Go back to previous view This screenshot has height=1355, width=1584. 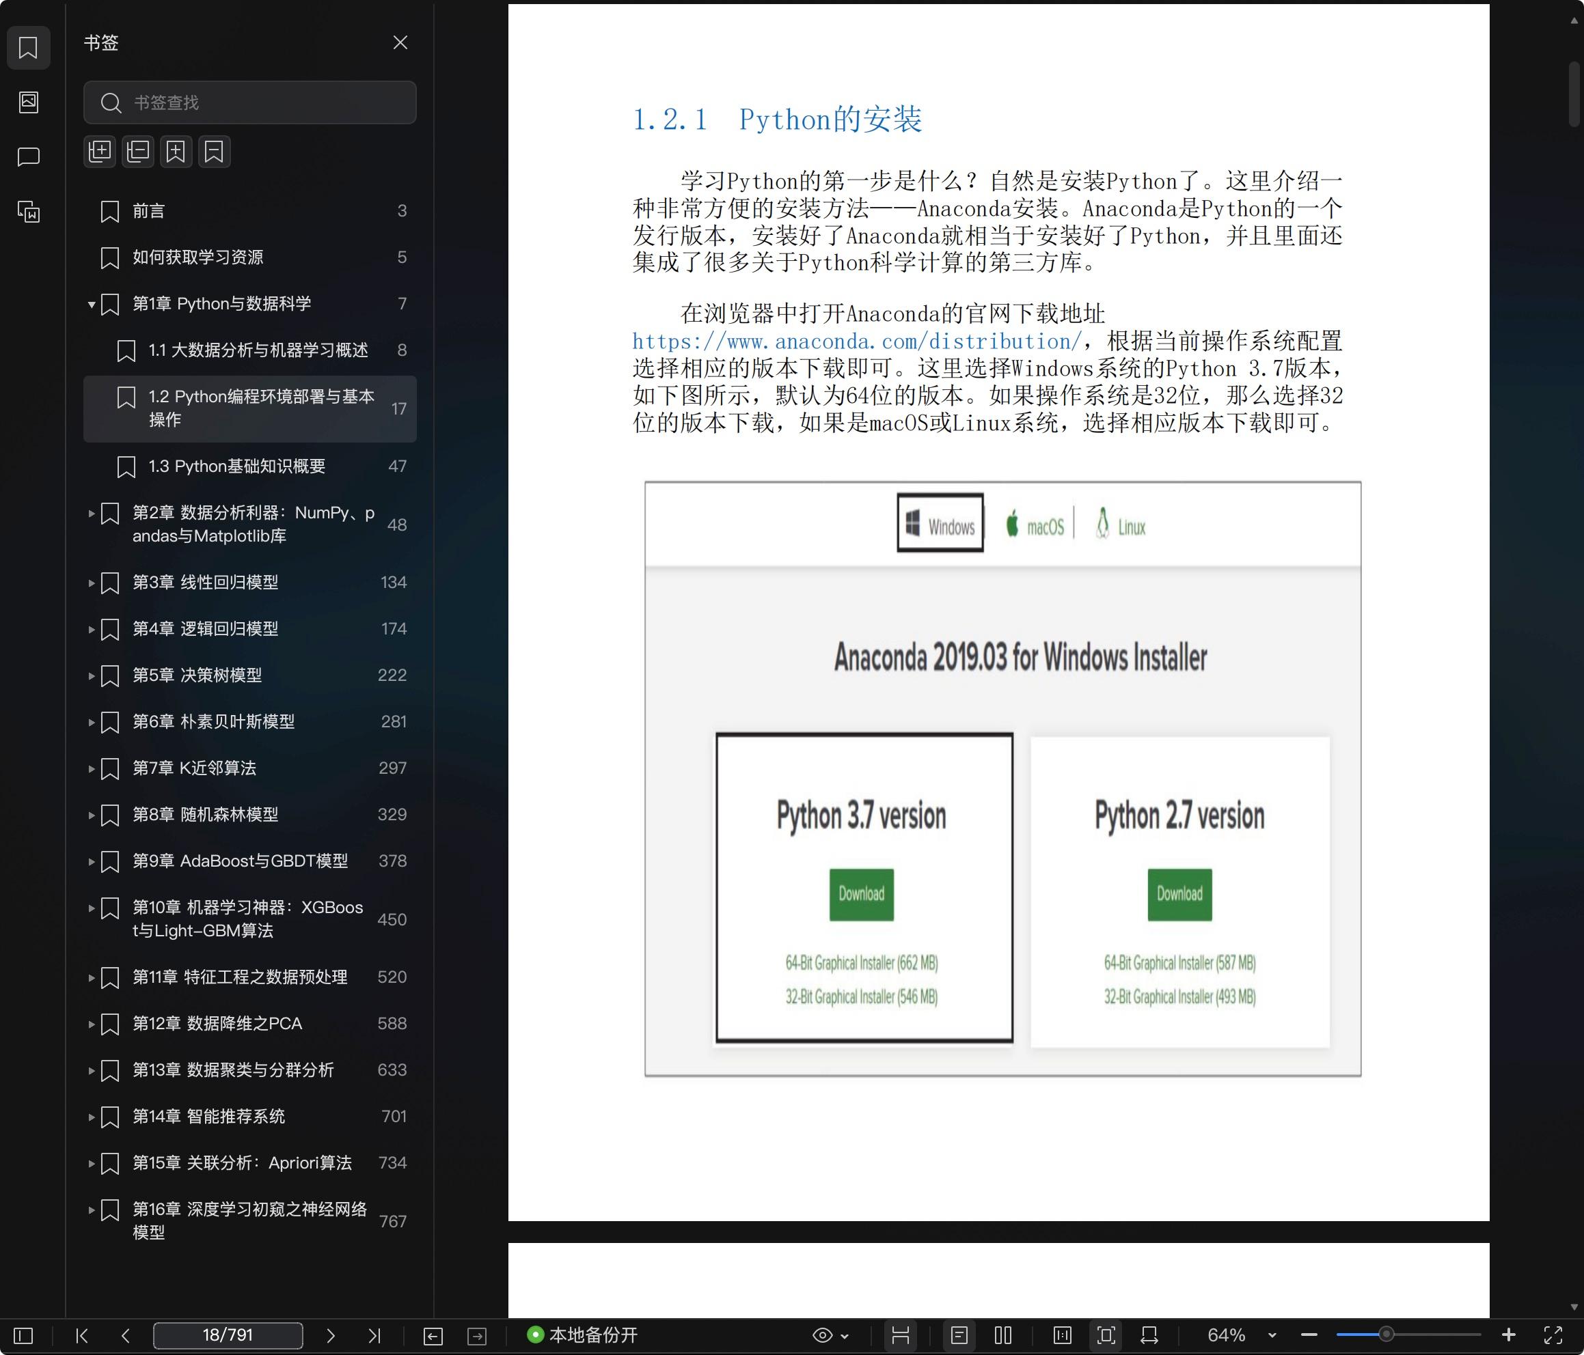pyautogui.click(x=433, y=1335)
